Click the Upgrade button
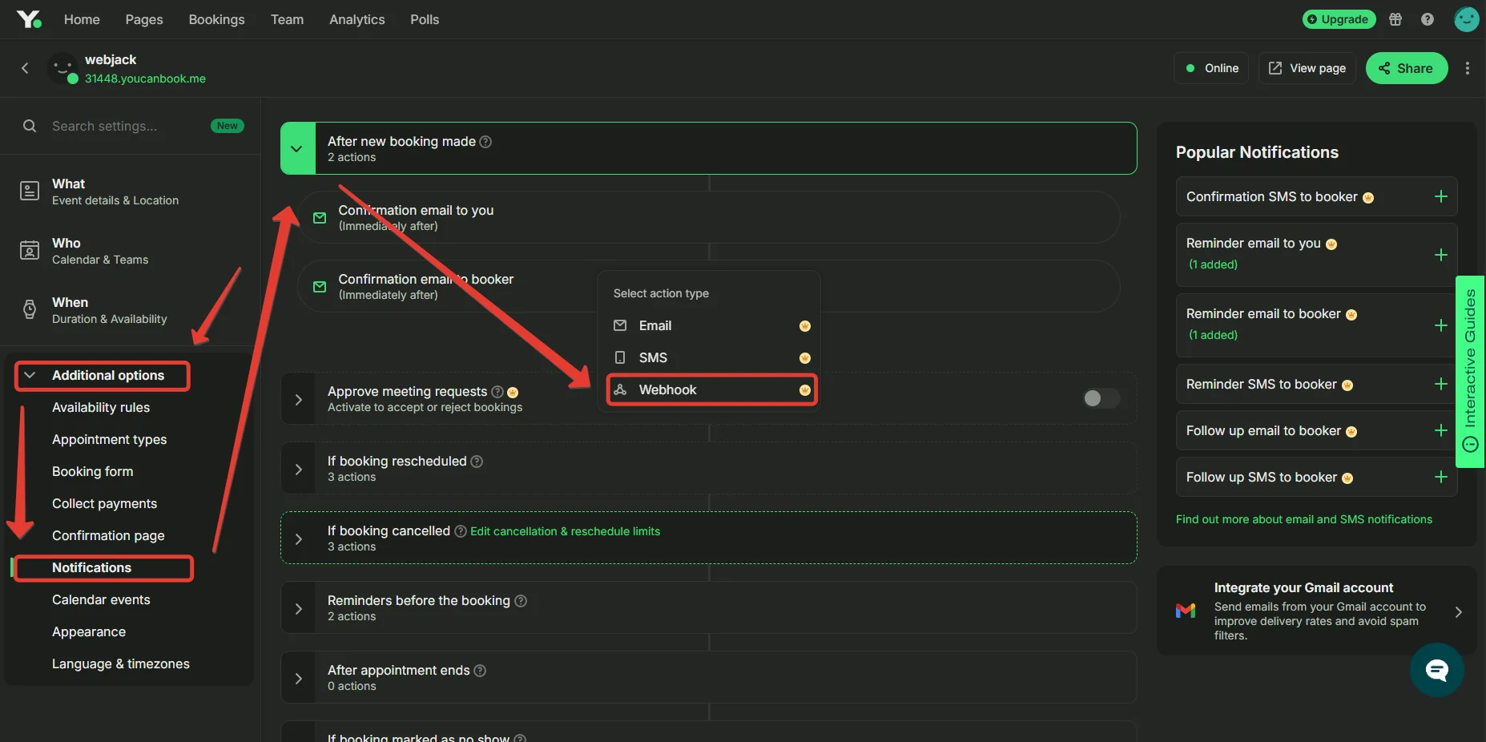Viewport: 1486px width, 742px height. point(1339,19)
